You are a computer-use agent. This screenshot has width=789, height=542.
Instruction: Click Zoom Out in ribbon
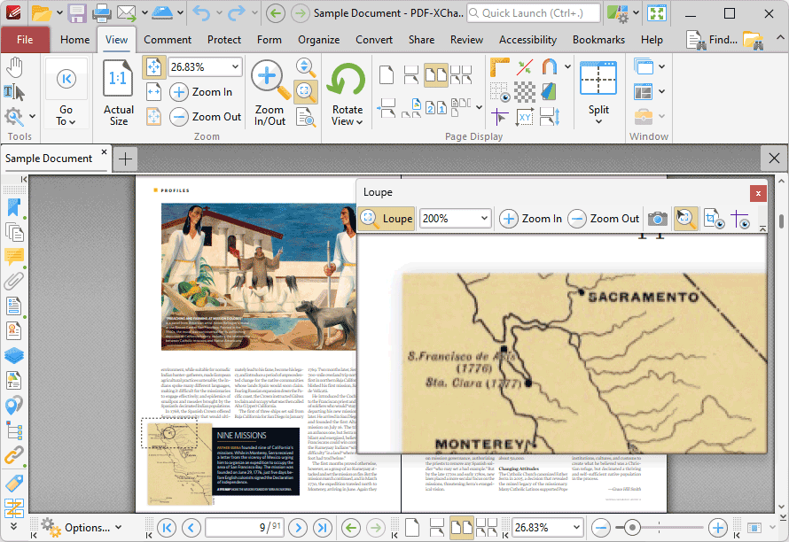206,117
